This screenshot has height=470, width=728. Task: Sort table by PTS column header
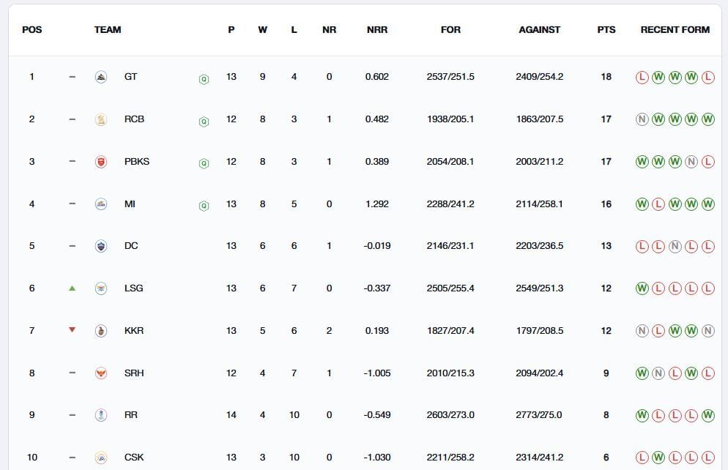point(606,30)
